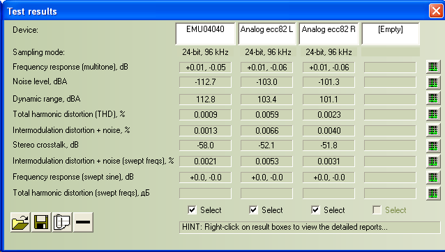
Task: Close the Test results window
Action: click(x=436, y=11)
